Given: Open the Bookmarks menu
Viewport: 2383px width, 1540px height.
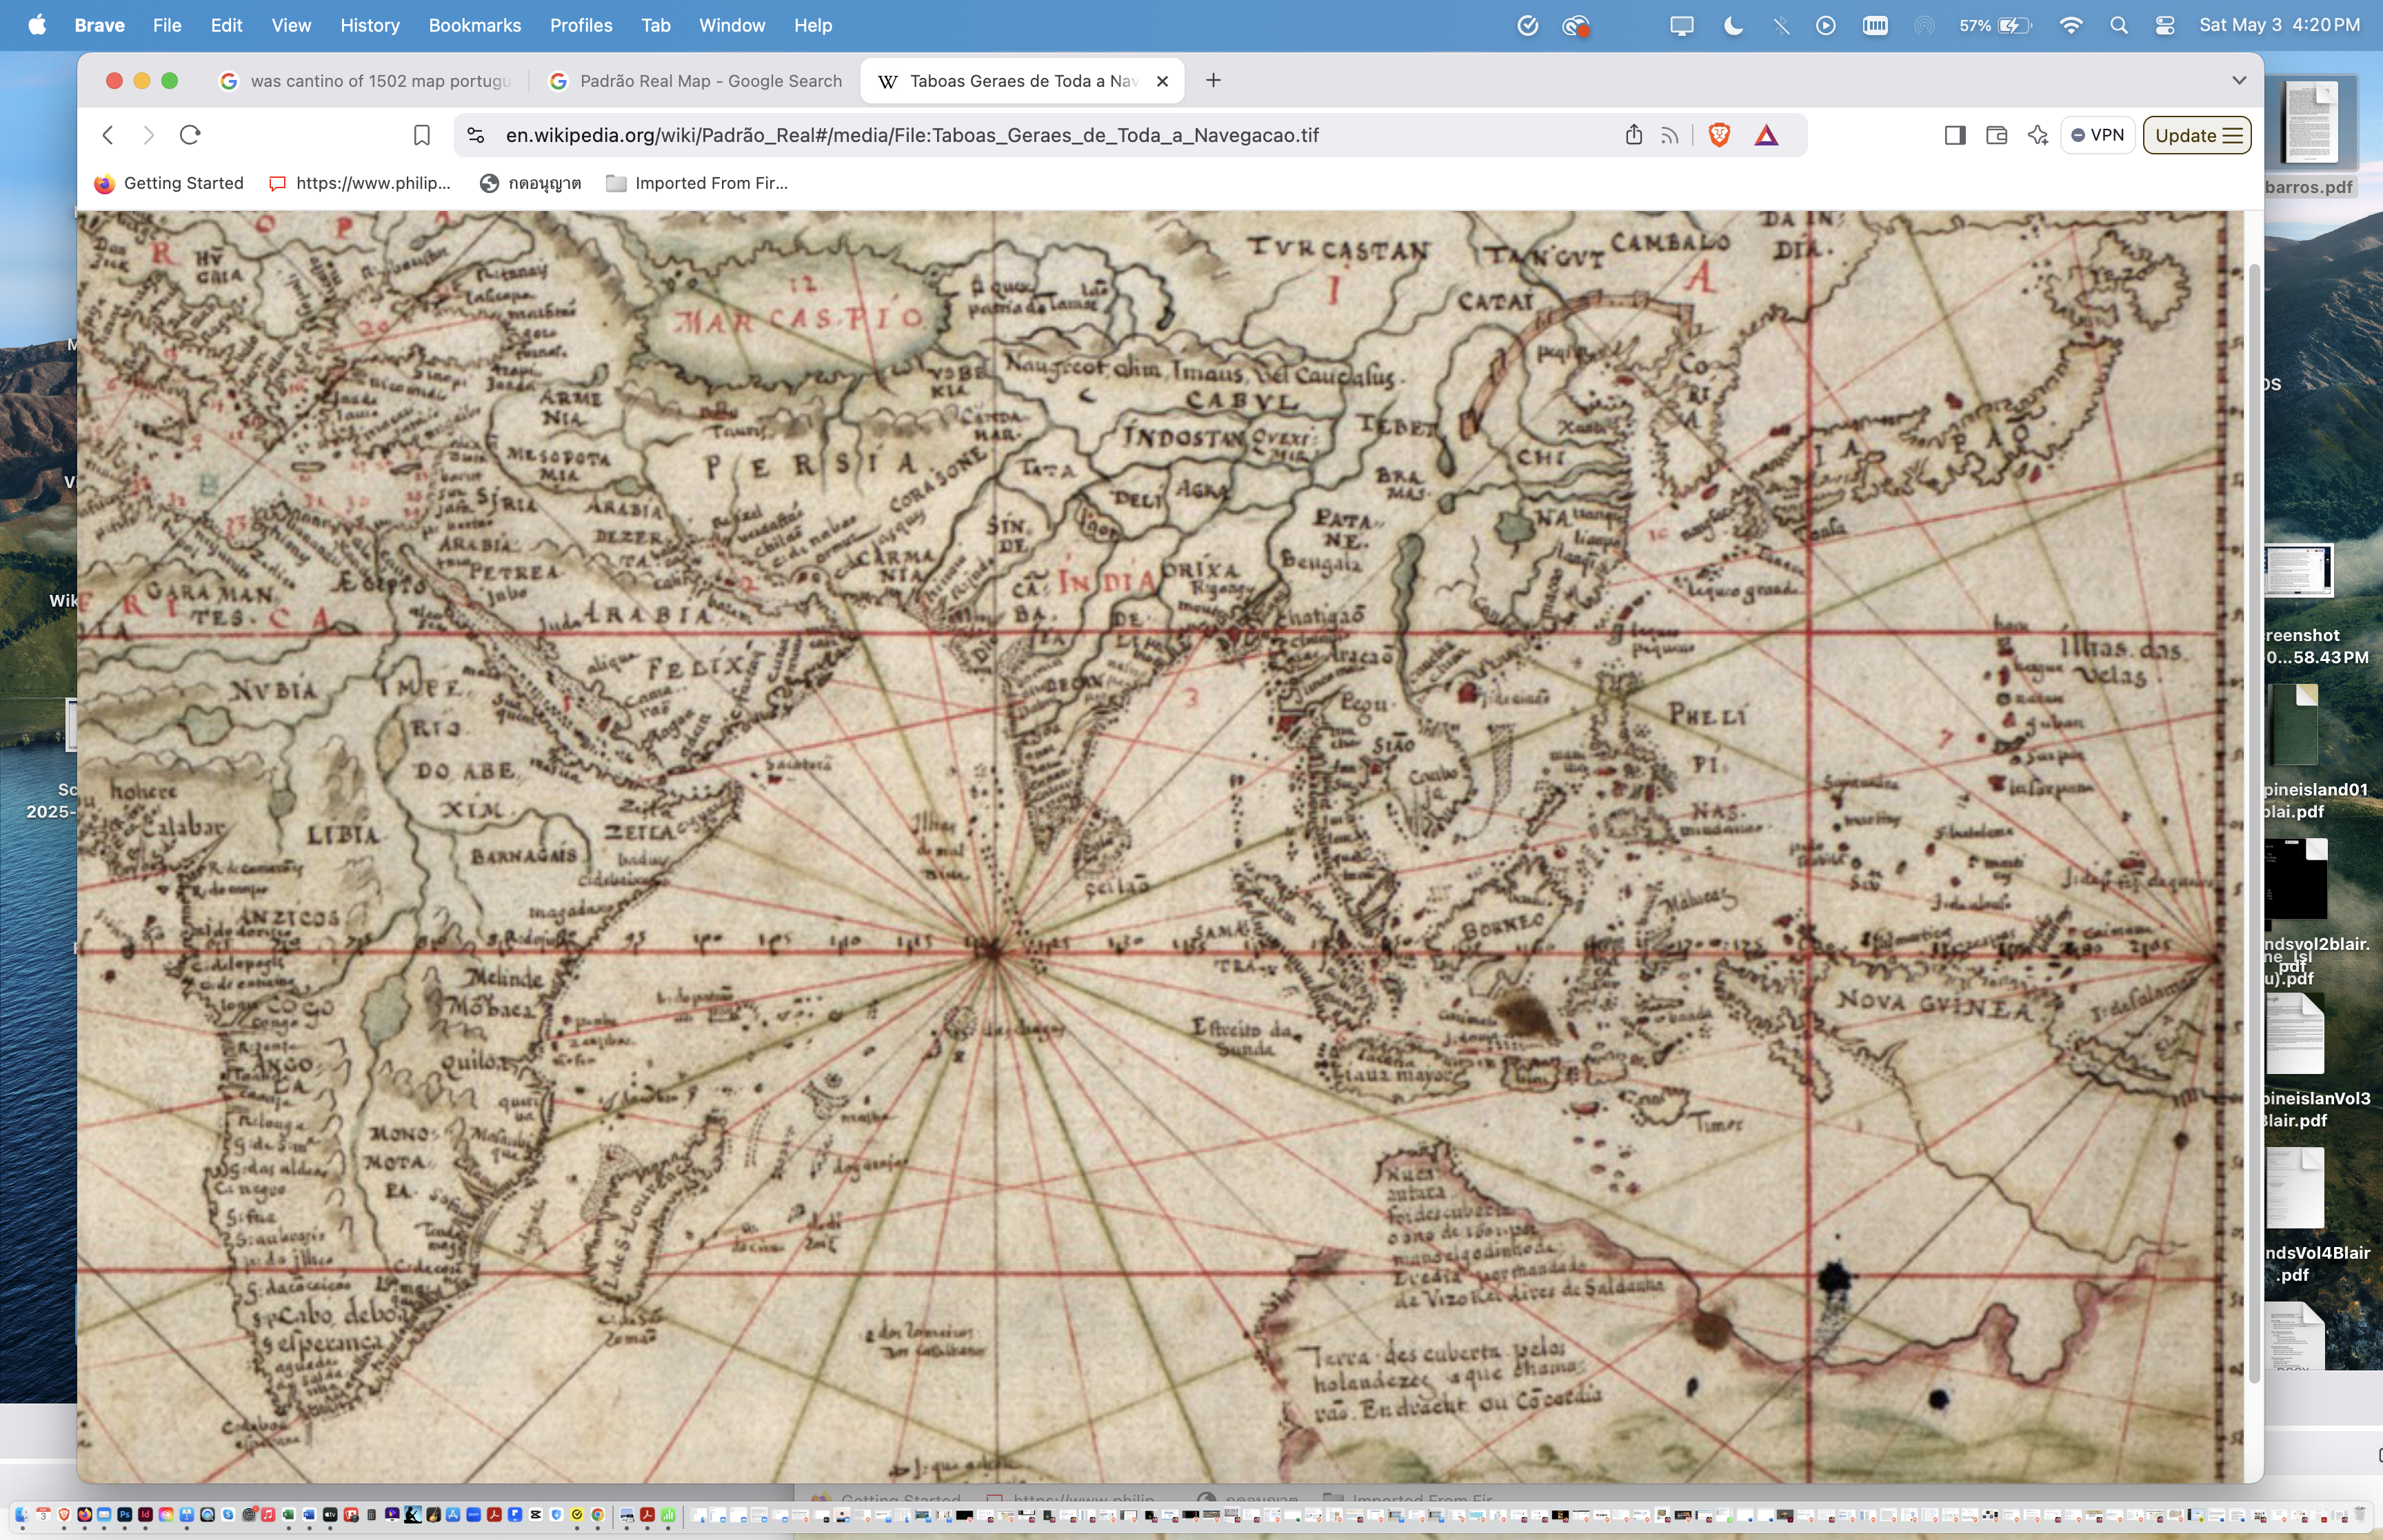Looking at the screenshot, I should [474, 25].
